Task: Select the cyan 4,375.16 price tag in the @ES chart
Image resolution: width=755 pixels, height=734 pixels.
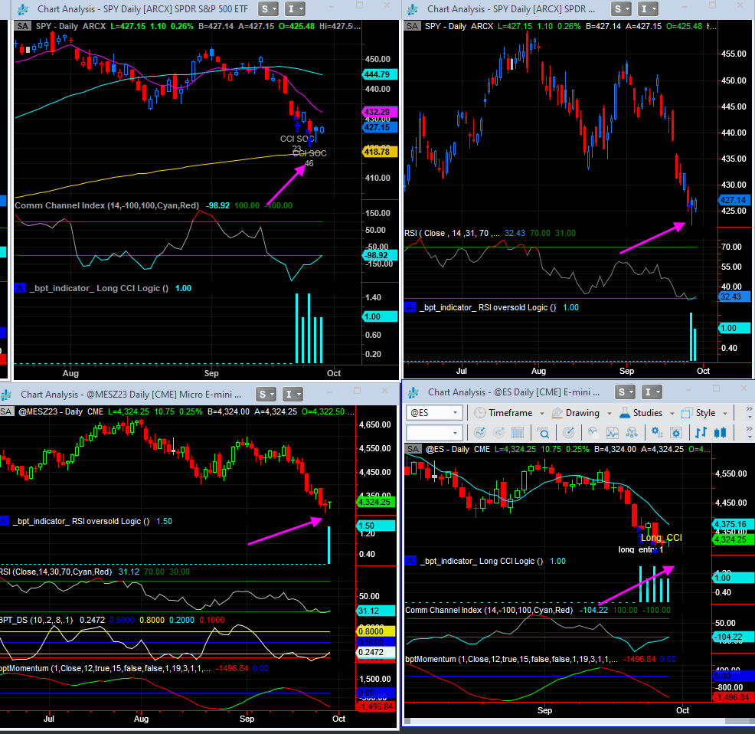Action: point(733,524)
